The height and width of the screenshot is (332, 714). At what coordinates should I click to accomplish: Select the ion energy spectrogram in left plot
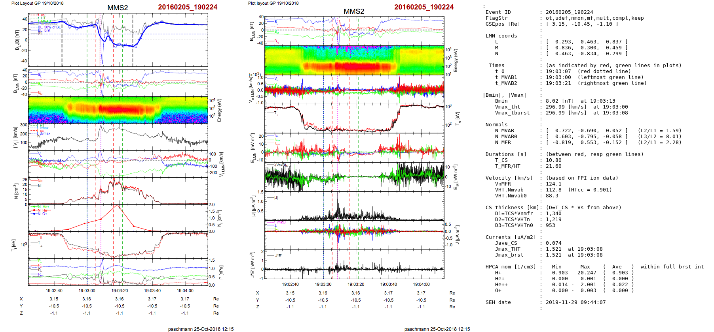[x=118, y=109]
